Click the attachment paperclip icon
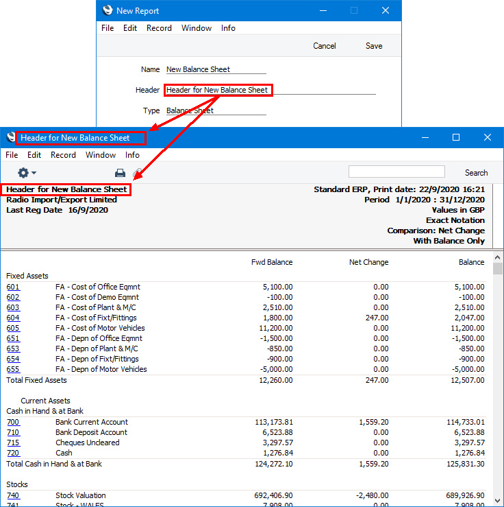The width and height of the screenshot is (504, 507). tap(138, 173)
